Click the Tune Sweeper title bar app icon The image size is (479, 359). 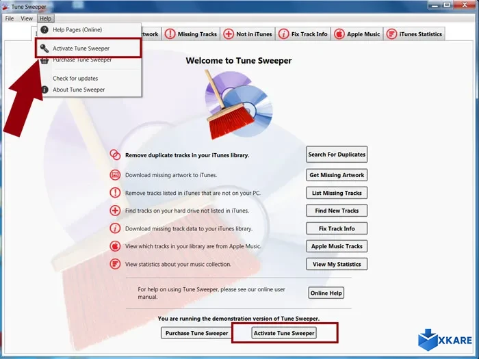[5, 6]
